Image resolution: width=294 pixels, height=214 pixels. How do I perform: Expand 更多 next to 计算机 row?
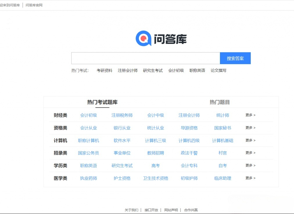tap(250, 140)
